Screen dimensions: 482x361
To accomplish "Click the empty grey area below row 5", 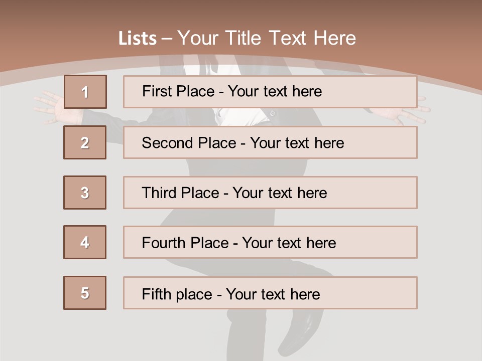I will (x=126, y=336).
